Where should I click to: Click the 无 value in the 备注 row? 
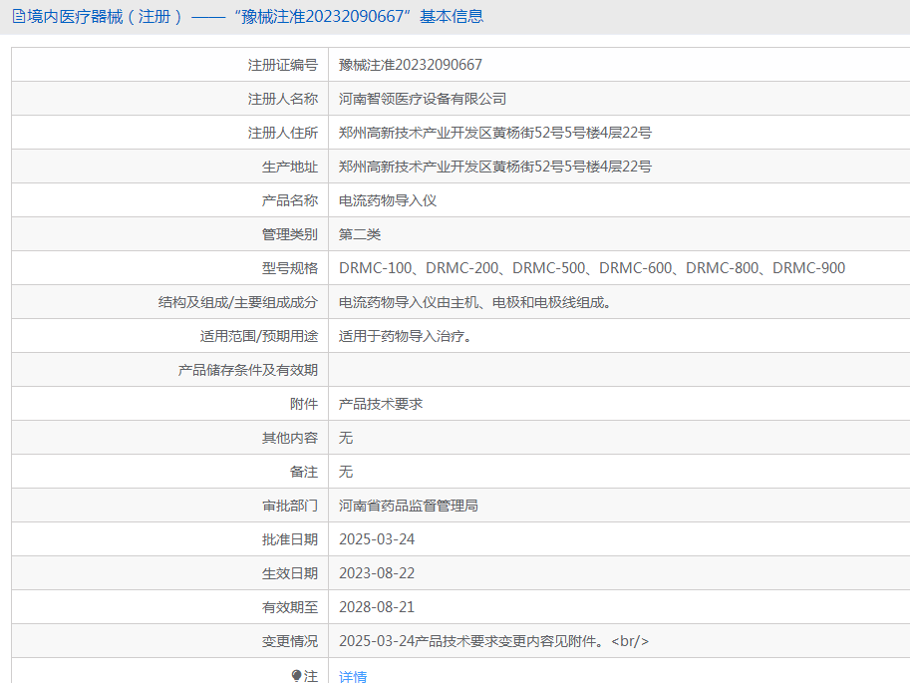(346, 472)
